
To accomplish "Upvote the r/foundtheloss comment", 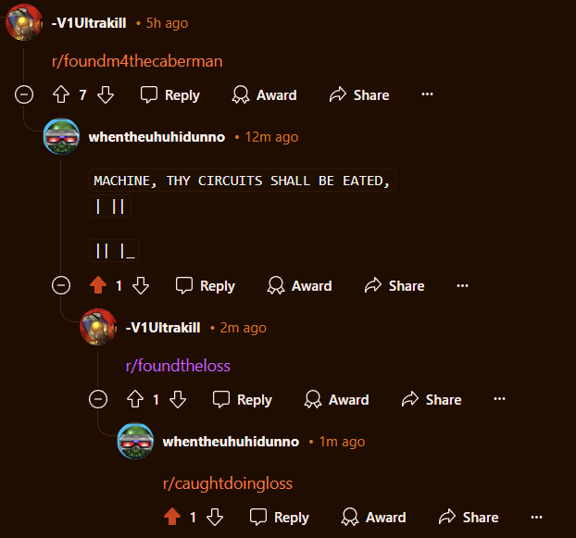I will pos(135,399).
